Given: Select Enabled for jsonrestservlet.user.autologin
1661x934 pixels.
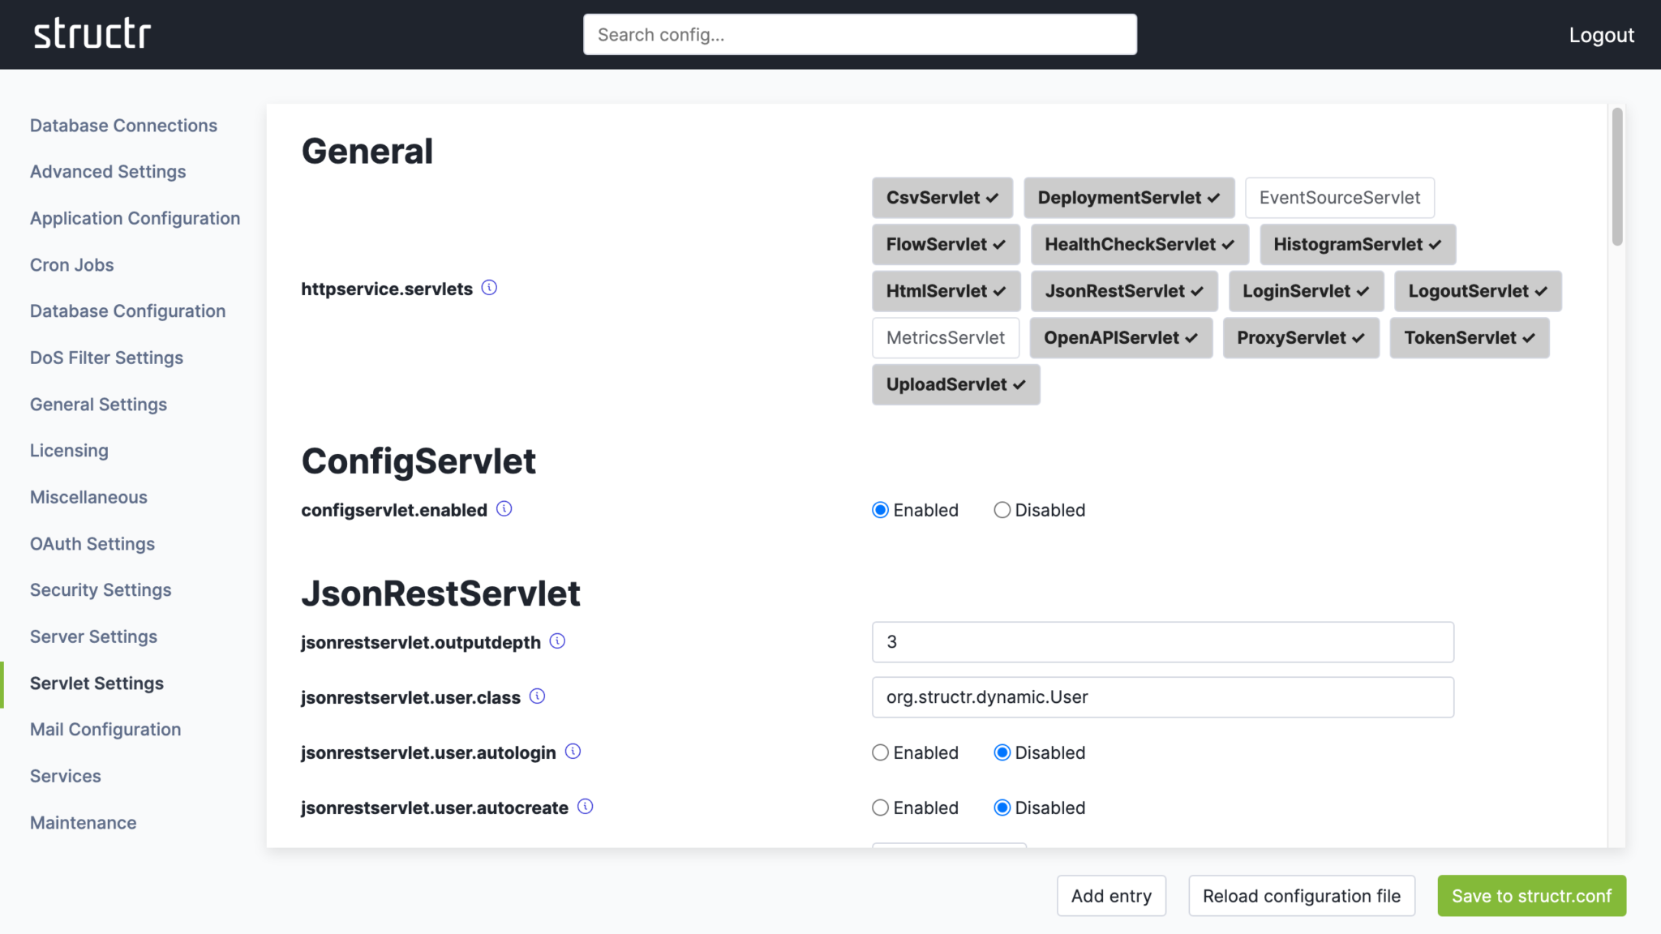Looking at the screenshot, I should pyautogui.click(x=880, y=752).
